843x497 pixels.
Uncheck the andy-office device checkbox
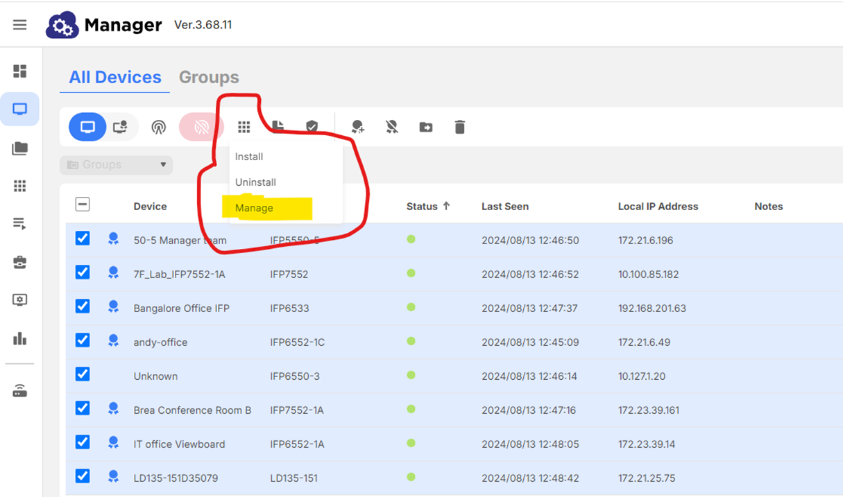(83, 340)
